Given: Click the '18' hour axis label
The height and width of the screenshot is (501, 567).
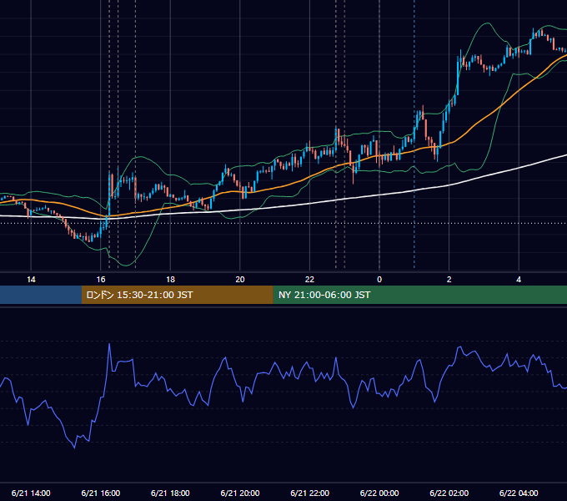Looking at the screenshot, I should [170, 280].
